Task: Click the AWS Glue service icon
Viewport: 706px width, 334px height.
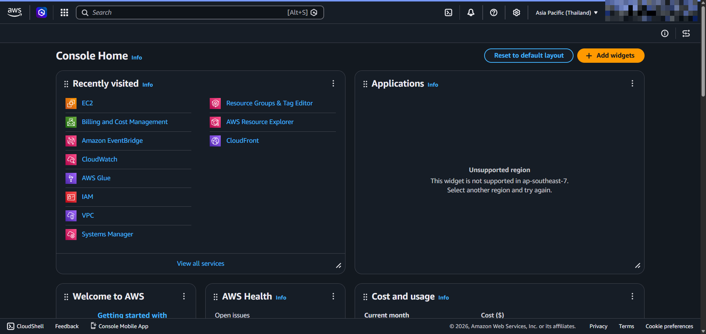Action: (x=71, y=178)
